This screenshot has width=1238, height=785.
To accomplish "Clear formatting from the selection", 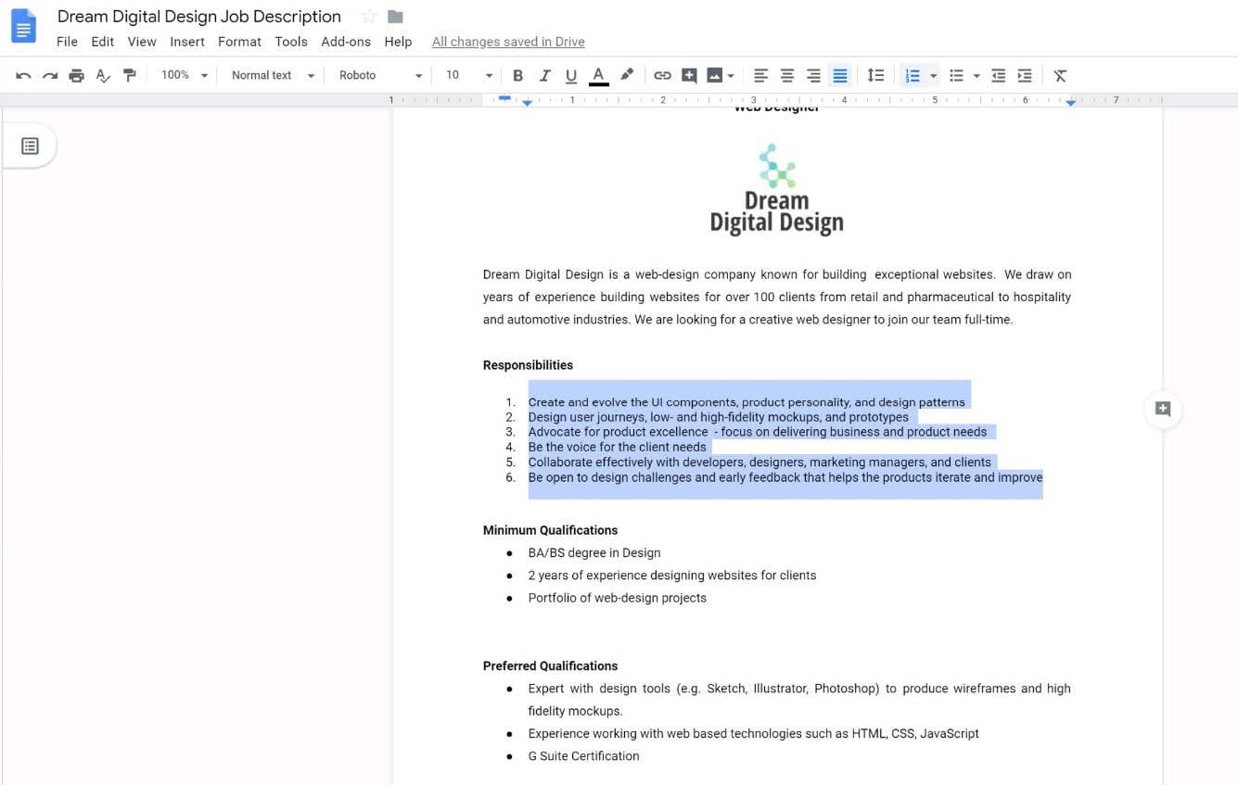I will point(1060,75).
